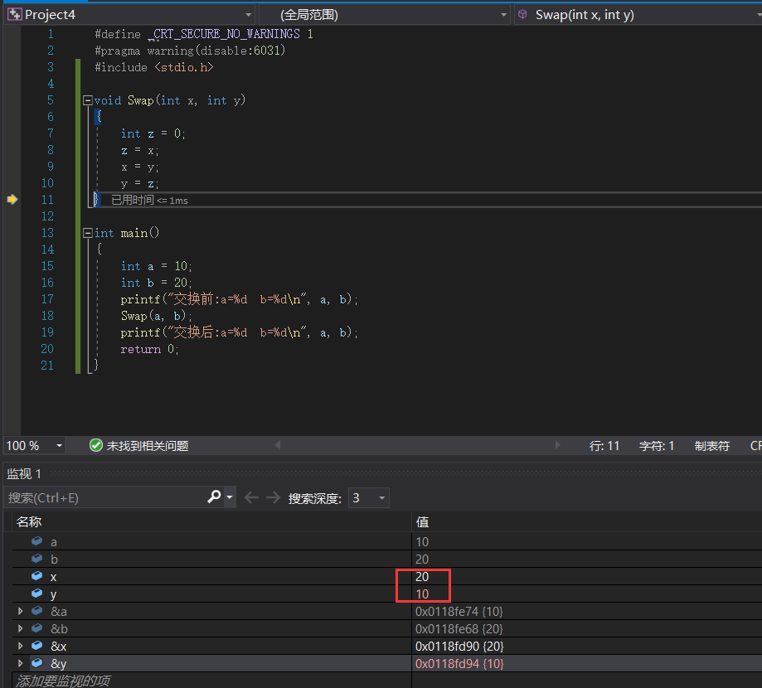Click the variable cube icon of row &y
The height and width of the screenshot is (688, 762).
(x=37, y=663)
